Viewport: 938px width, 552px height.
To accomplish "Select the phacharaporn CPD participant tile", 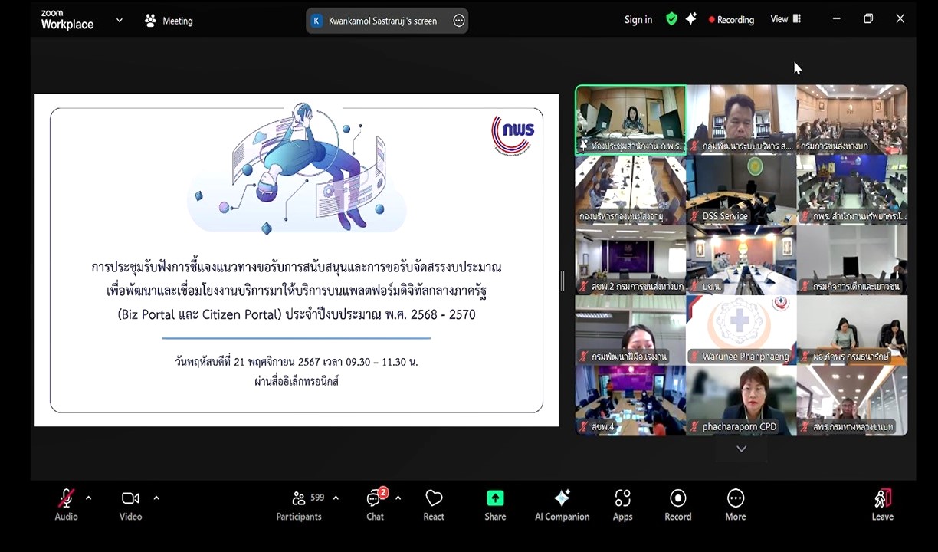I will [741, 400].
